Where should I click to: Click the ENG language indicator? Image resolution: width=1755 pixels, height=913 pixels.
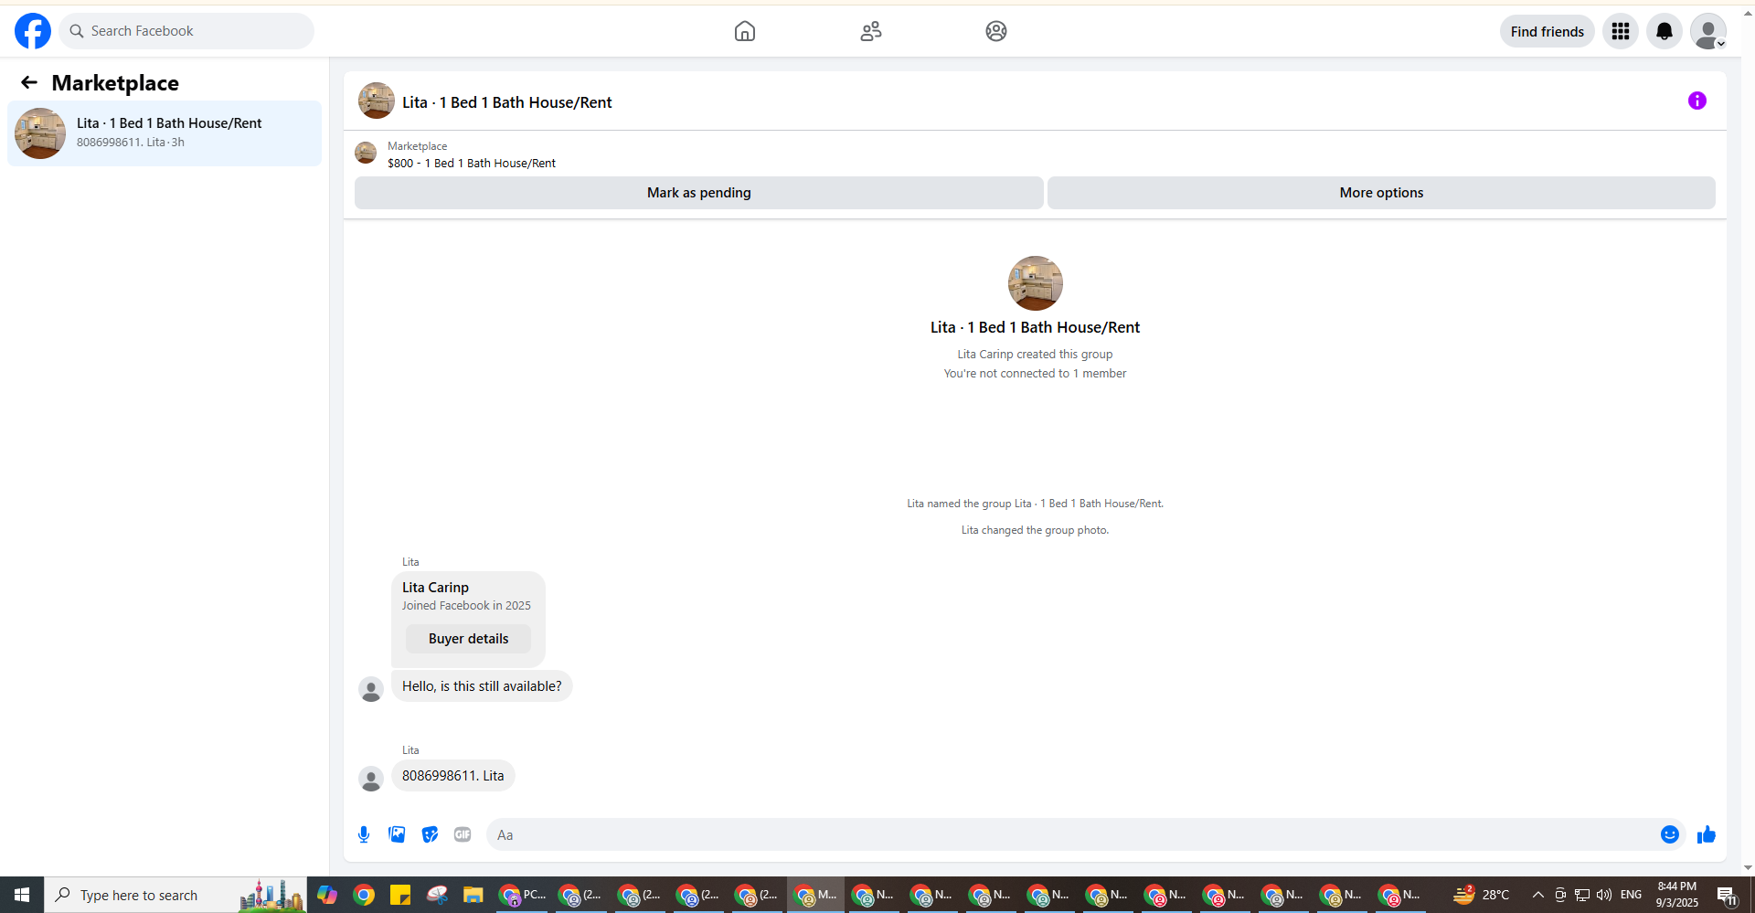coord(1632,895)
